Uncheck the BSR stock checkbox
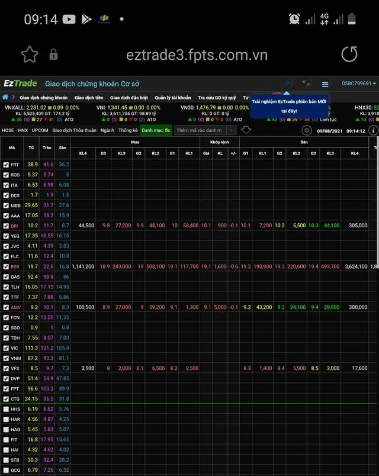 click(x=6, y=266)
